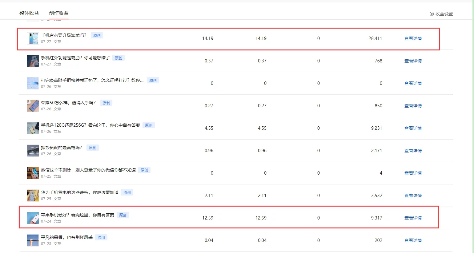
Task: Open article title 押钞员配的是真枪吗？
Action: pos(62,148)
